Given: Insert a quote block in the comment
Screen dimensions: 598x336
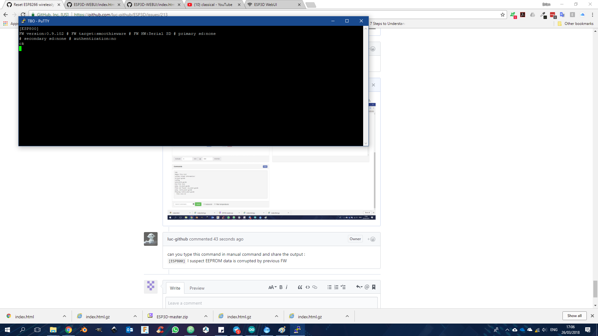Looking at the screenshot, I should click(300, 287).
